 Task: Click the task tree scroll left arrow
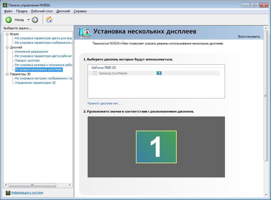(x=6, y=185)
